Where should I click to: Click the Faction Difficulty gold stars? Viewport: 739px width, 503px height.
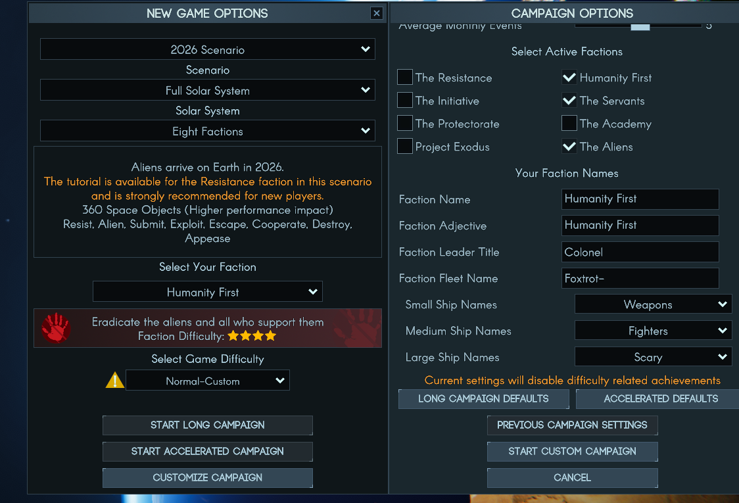coord(252,336)
